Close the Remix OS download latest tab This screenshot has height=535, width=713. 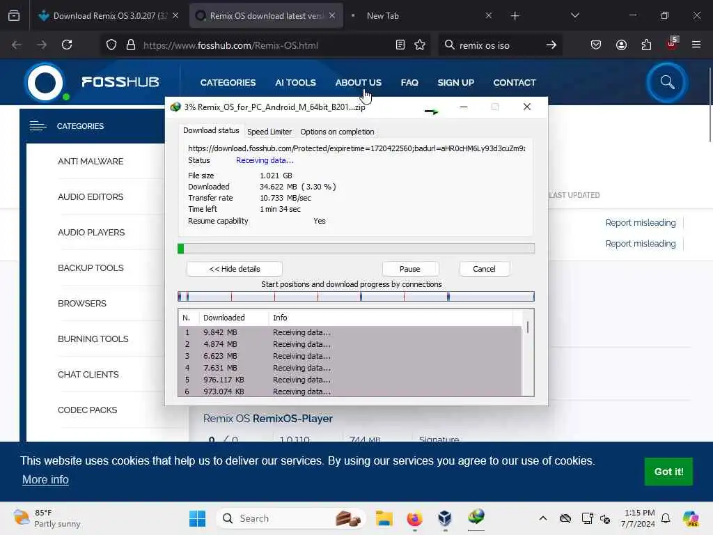click(x=332, y=15)
